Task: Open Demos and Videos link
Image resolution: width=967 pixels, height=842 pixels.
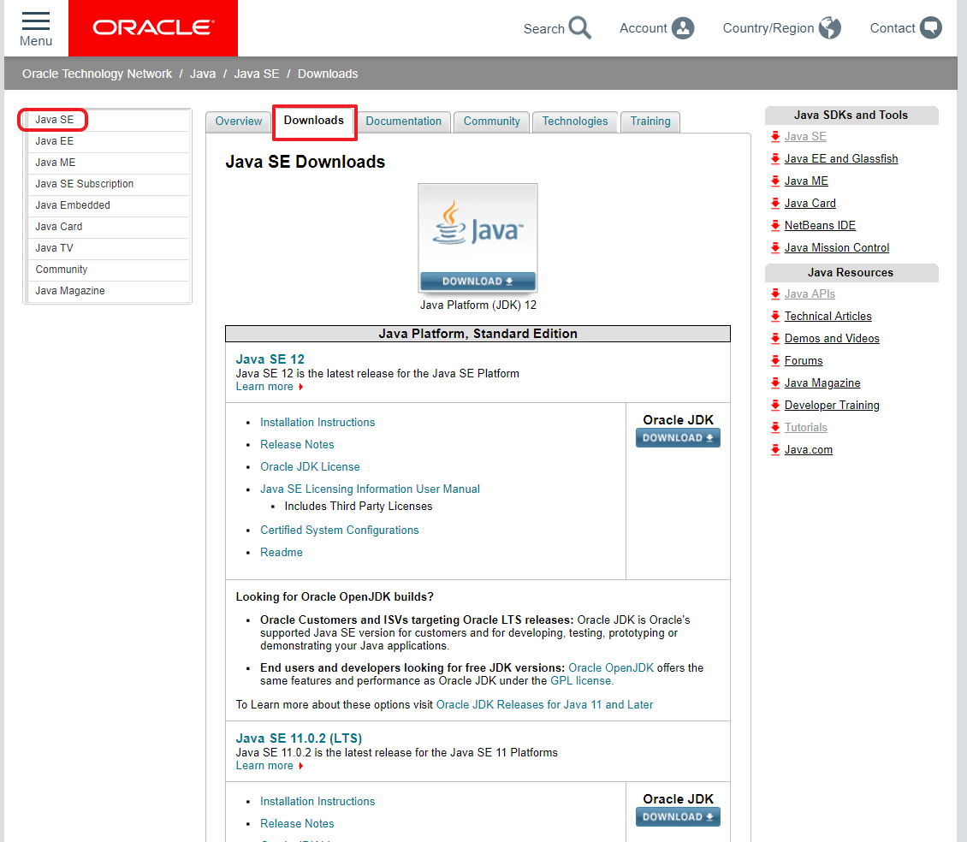Action: pyautogui.click(x=832, y=339)
